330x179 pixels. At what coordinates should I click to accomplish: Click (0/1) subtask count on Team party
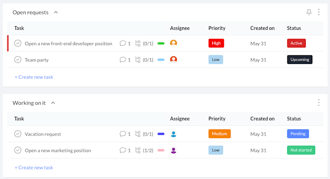(148, 60)
